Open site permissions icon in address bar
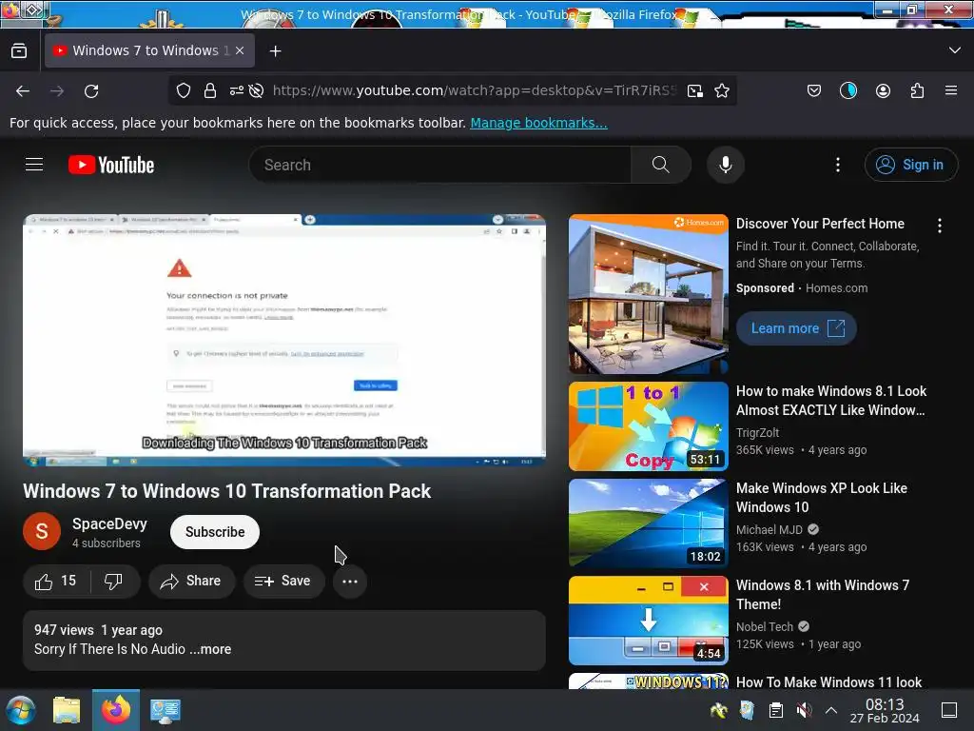Screen dimensions: 974x731 237,90
